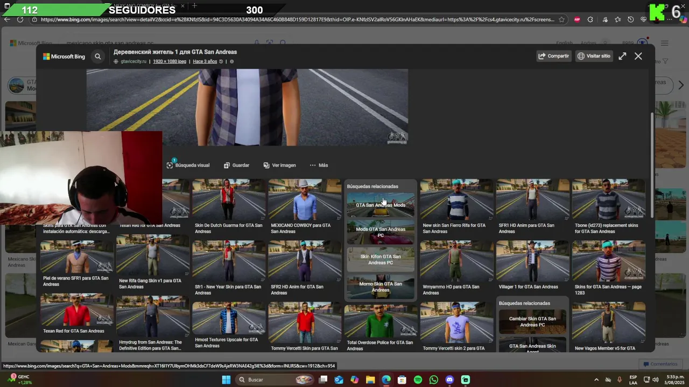689x387 pixels.
Task: Show hidden system tray icons chevron
Action: 596,380
